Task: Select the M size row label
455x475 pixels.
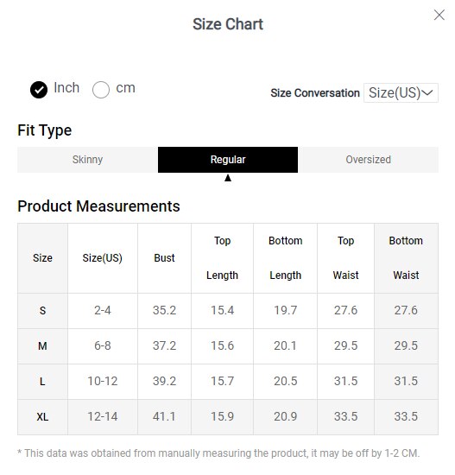Action: pos(42,346)
